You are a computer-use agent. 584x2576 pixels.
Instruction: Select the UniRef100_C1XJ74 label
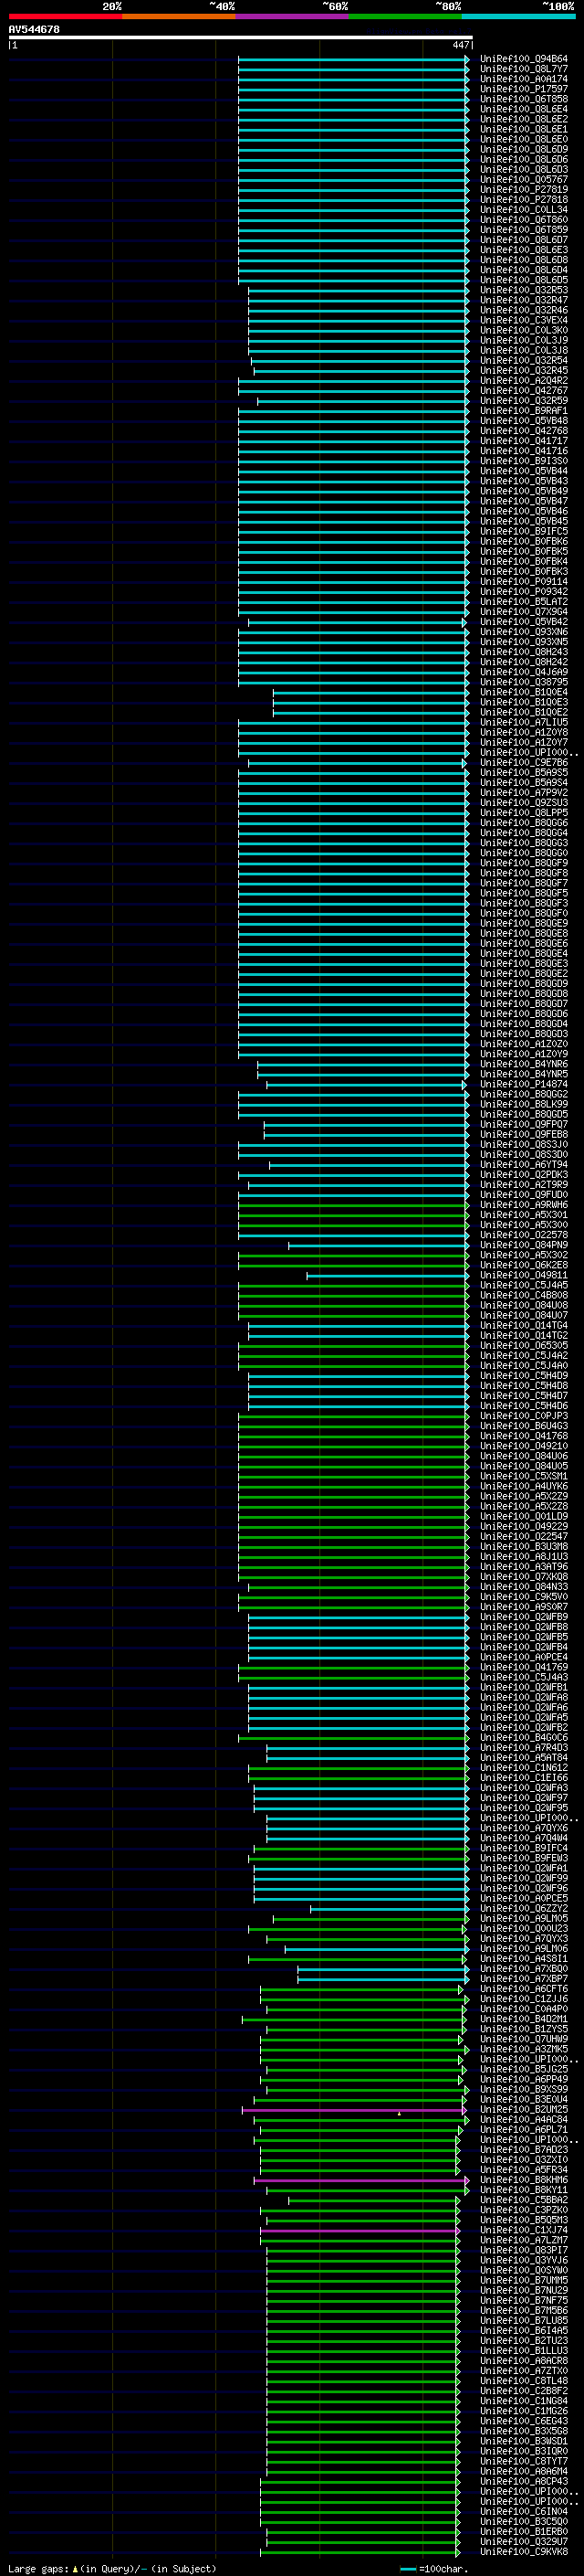coord(523,2231)
